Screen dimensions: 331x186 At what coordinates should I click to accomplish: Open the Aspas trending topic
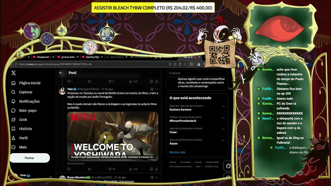coord(174,144)
